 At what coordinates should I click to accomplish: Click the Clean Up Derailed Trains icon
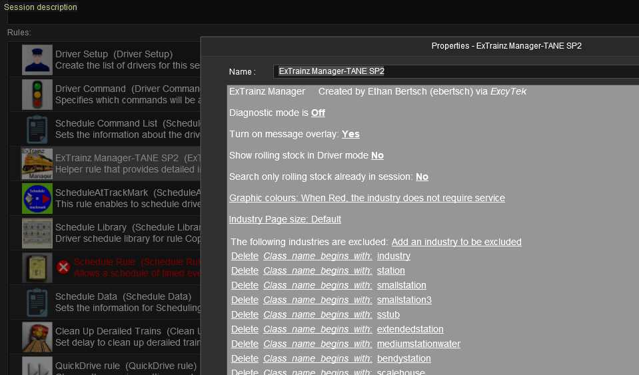tap(37, 337)
